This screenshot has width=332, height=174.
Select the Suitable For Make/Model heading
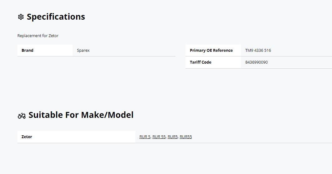81,115
